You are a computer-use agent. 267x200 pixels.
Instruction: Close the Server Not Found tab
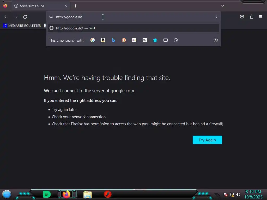coord(66,6)
